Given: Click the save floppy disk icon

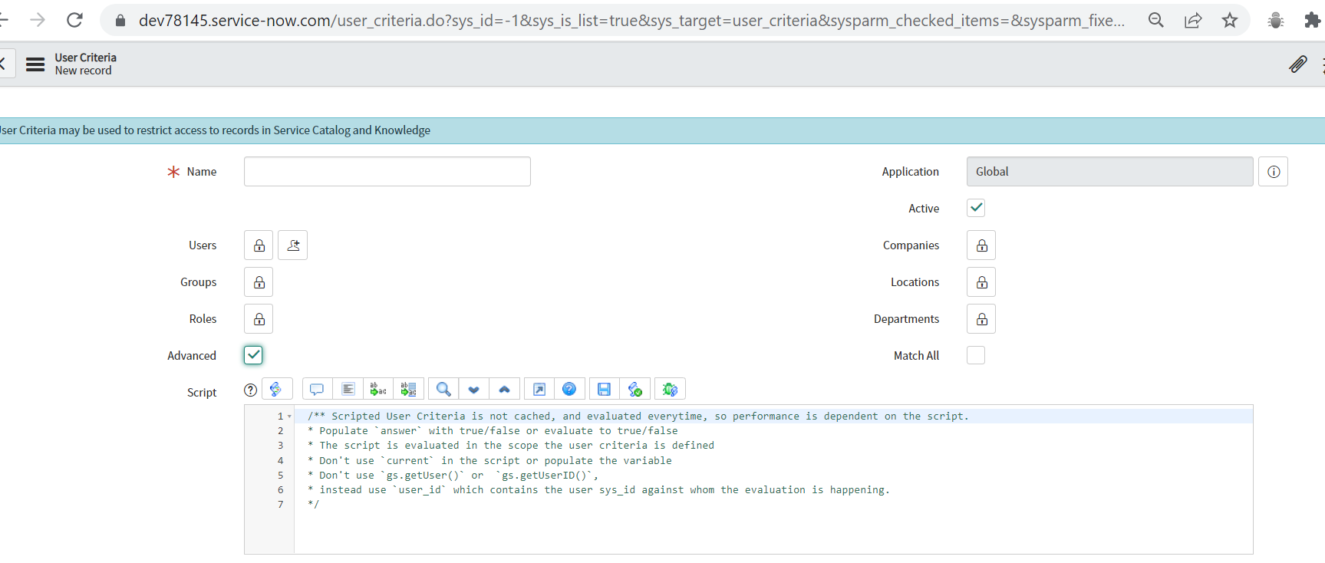Looking at the screenshot, I should (x=605, y=389).
